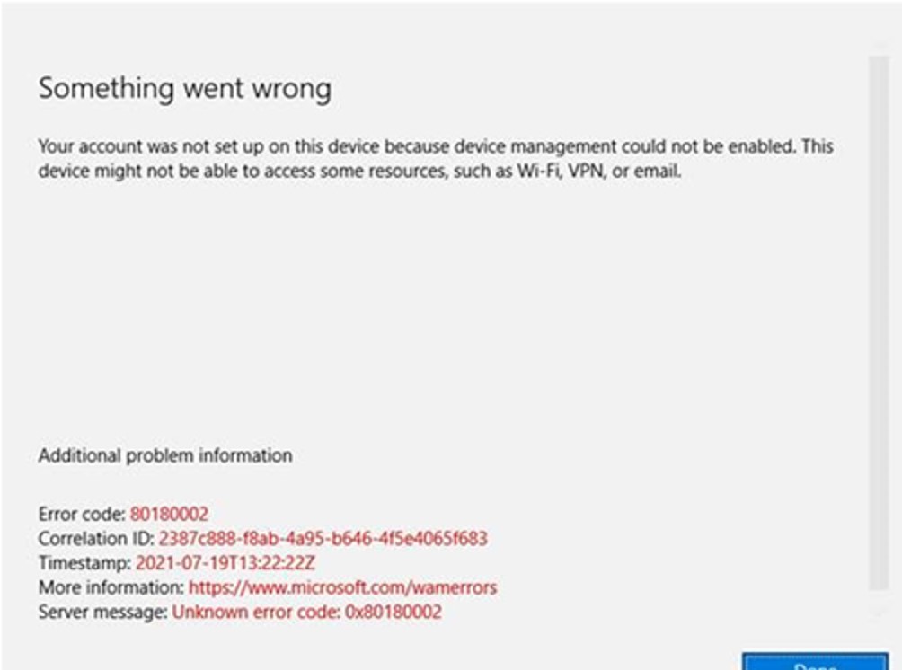Click the scrollbar up arrow
This screenshot has width=902, height=670.
click(x=879, y=45)
